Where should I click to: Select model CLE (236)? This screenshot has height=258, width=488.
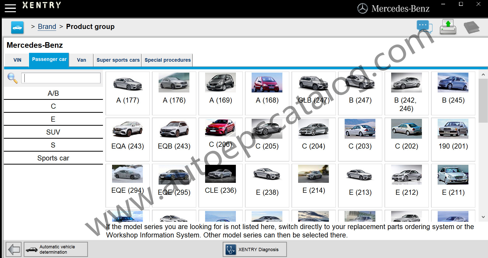coord(221,186)
